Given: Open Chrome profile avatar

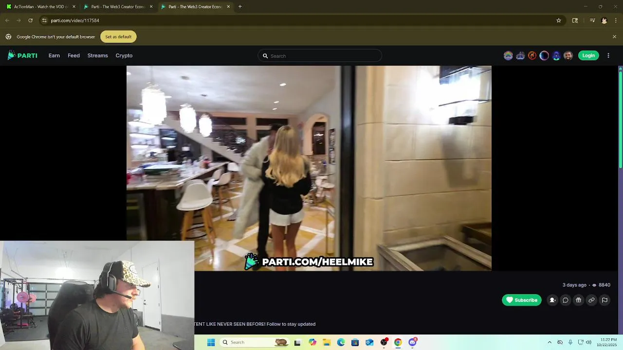Looking at the screenshot, I should click(x=604, y=20).
